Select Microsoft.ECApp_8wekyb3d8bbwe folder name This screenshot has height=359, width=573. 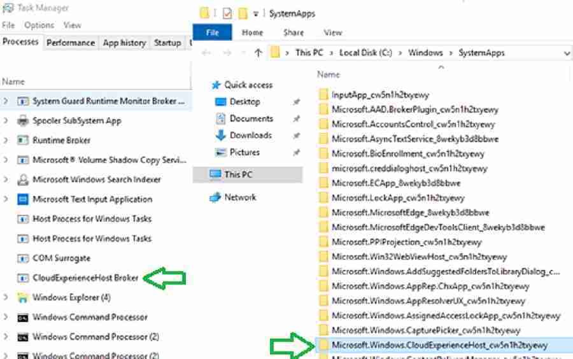point(396,183)
